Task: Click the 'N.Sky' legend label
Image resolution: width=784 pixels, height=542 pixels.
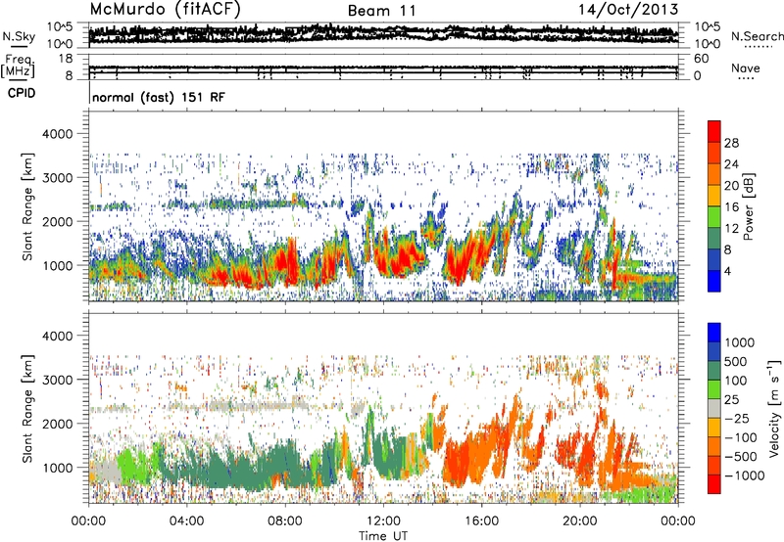Action: tap(19, 36)
